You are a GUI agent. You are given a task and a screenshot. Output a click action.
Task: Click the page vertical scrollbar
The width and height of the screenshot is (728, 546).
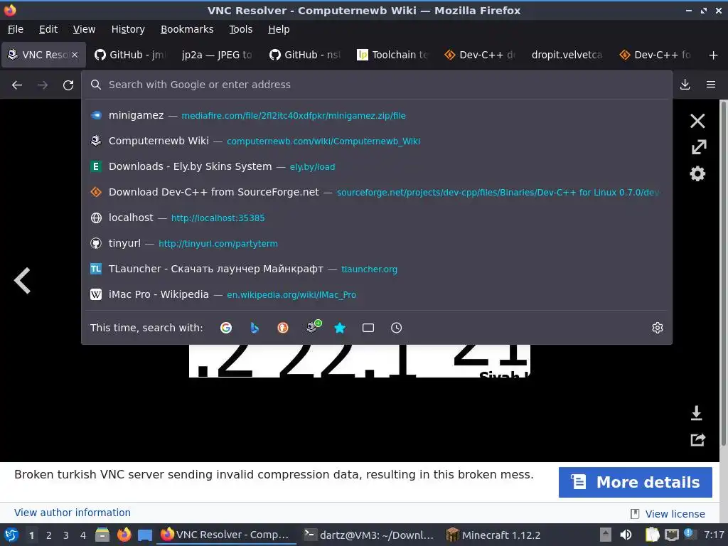723,274
